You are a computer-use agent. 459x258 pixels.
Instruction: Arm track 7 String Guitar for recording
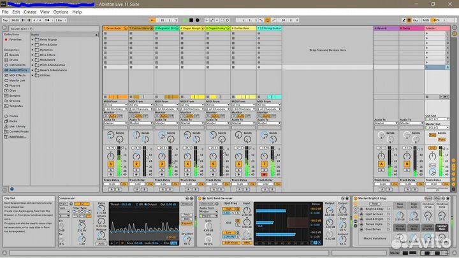(x=264, y=174)
